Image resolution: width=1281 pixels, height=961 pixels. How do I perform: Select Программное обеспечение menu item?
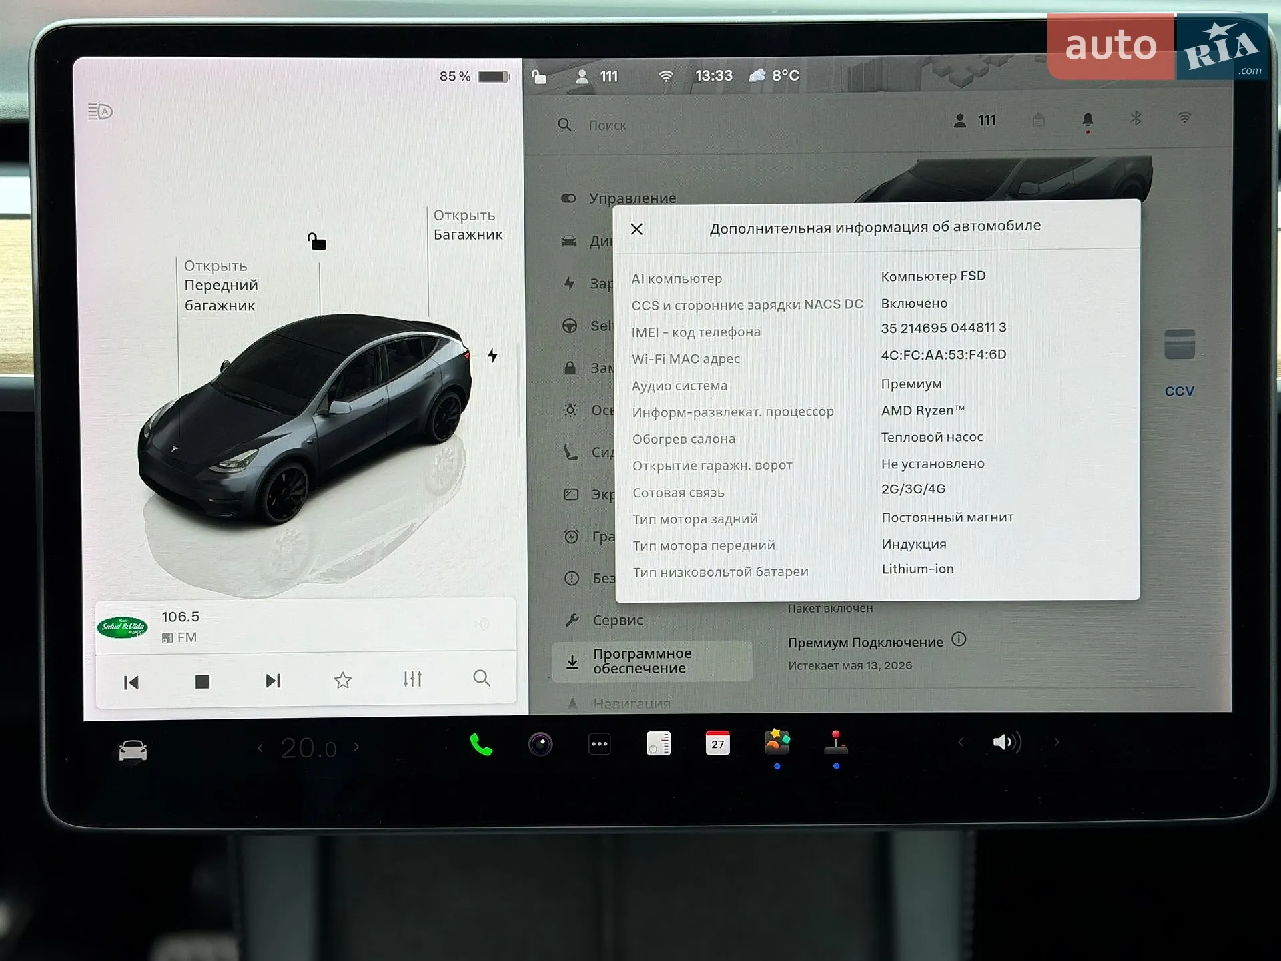(652, 661)
